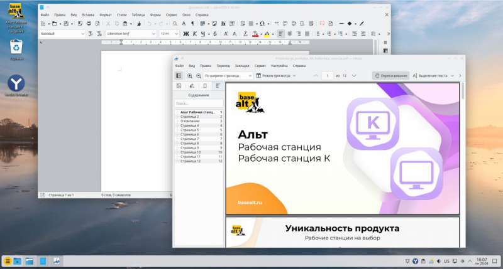The height and width of the screenshot is (269, 503).
Task: Switch to thumbnails sidebar tab
Action: pos(179,86)
